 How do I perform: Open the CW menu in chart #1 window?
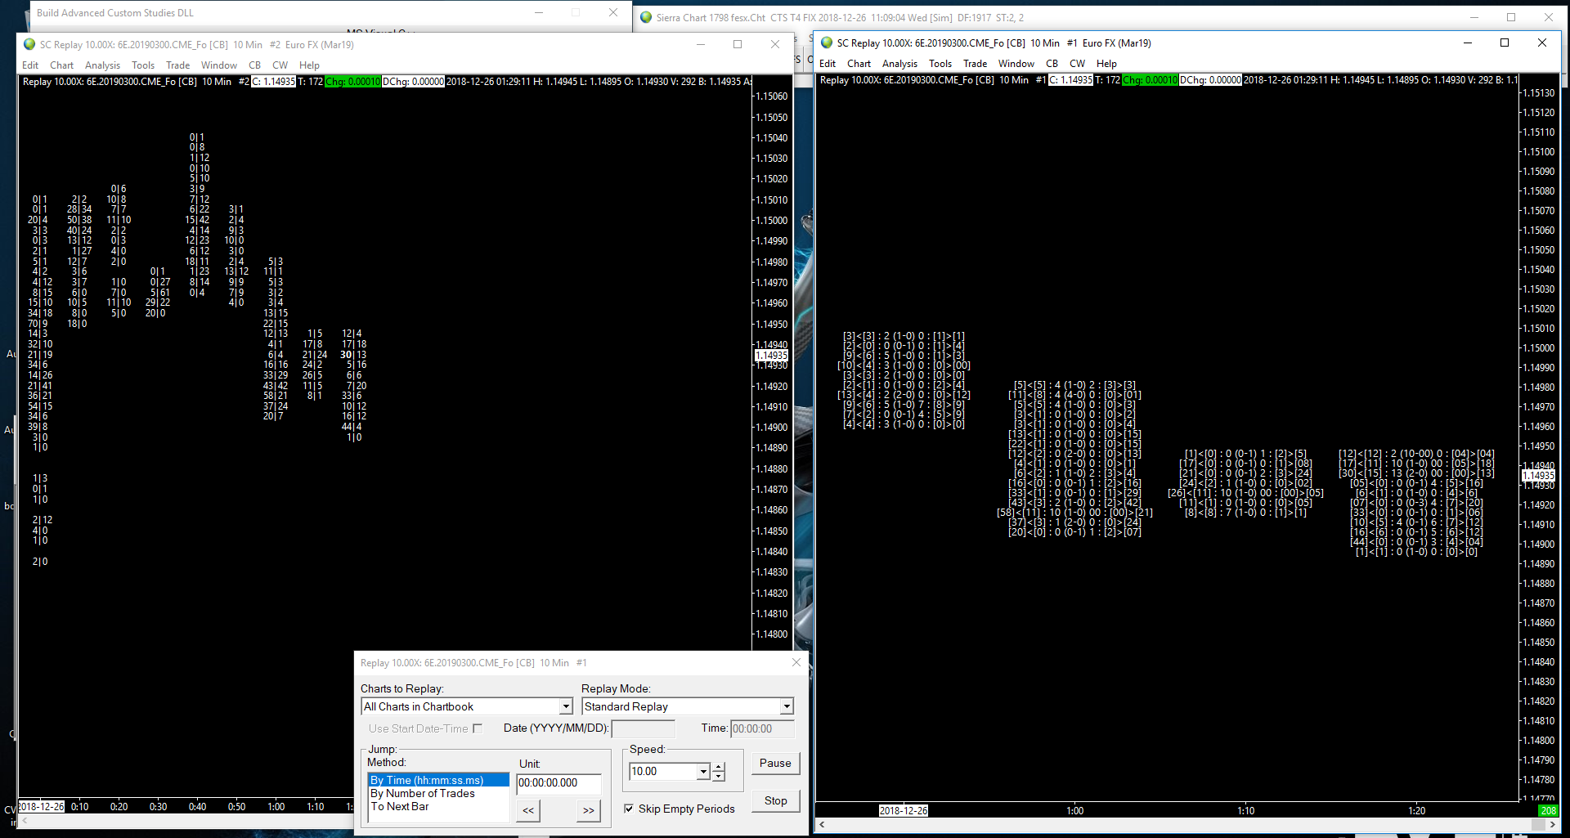point(1077,64)
